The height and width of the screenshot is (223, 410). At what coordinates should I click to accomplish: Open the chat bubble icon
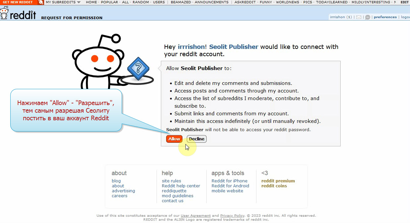click(368, 17)
